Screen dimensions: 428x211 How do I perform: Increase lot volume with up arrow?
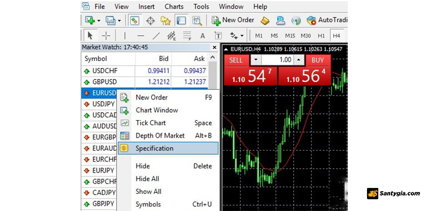300,60
